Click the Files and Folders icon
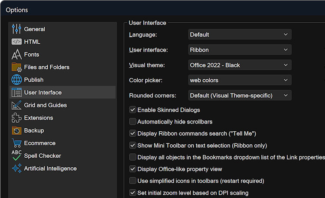The image size is (325, 198). 16,67
